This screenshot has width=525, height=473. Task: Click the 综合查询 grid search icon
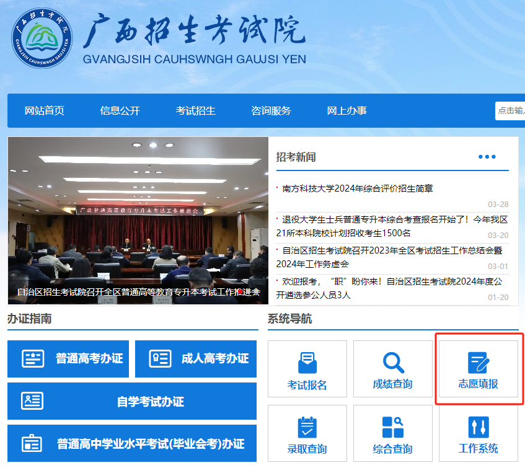pyautogui.click(x=393, y=427)
